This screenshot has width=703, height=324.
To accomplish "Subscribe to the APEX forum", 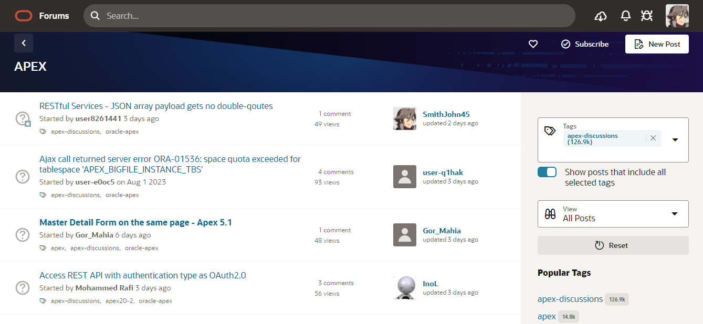I will pos(585,44).
